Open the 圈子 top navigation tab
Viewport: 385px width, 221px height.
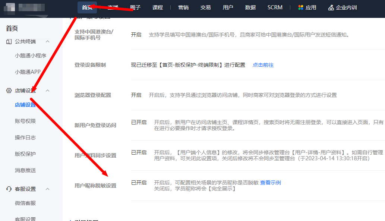135,7
